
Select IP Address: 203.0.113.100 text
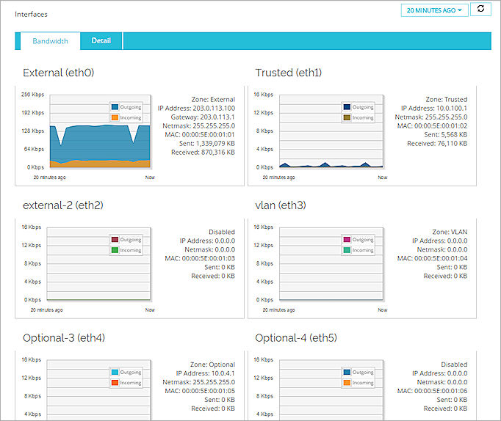coord(196,109)
